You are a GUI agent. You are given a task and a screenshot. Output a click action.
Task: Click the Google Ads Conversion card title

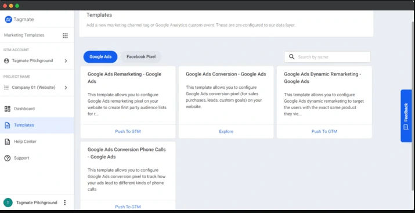click(x=226, y=74)
